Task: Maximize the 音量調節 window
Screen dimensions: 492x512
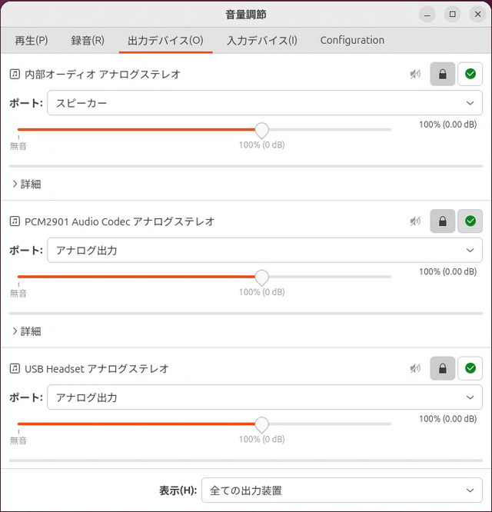Action: coord(453,15)
